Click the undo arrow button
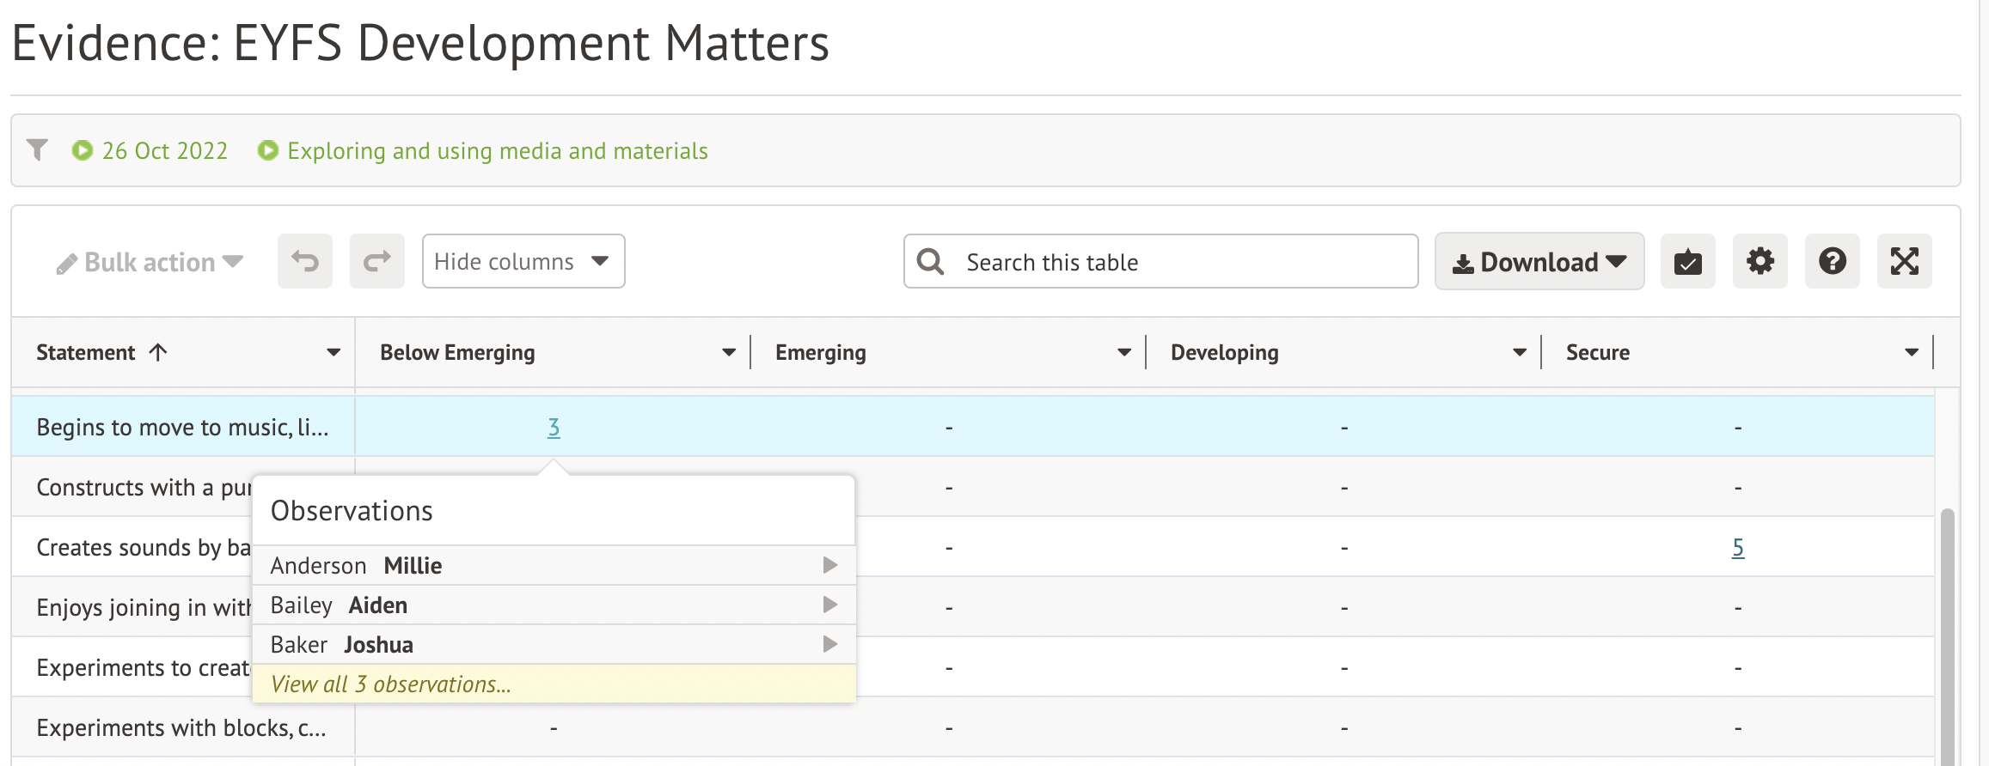 (x=304, y=261)
